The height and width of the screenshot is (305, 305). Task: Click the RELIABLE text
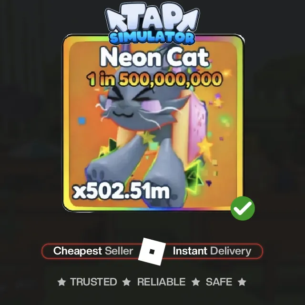click(161, 282)
